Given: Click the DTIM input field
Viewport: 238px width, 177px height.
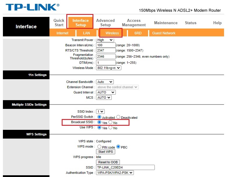Looking at the screenshot, I should [106, 63].
